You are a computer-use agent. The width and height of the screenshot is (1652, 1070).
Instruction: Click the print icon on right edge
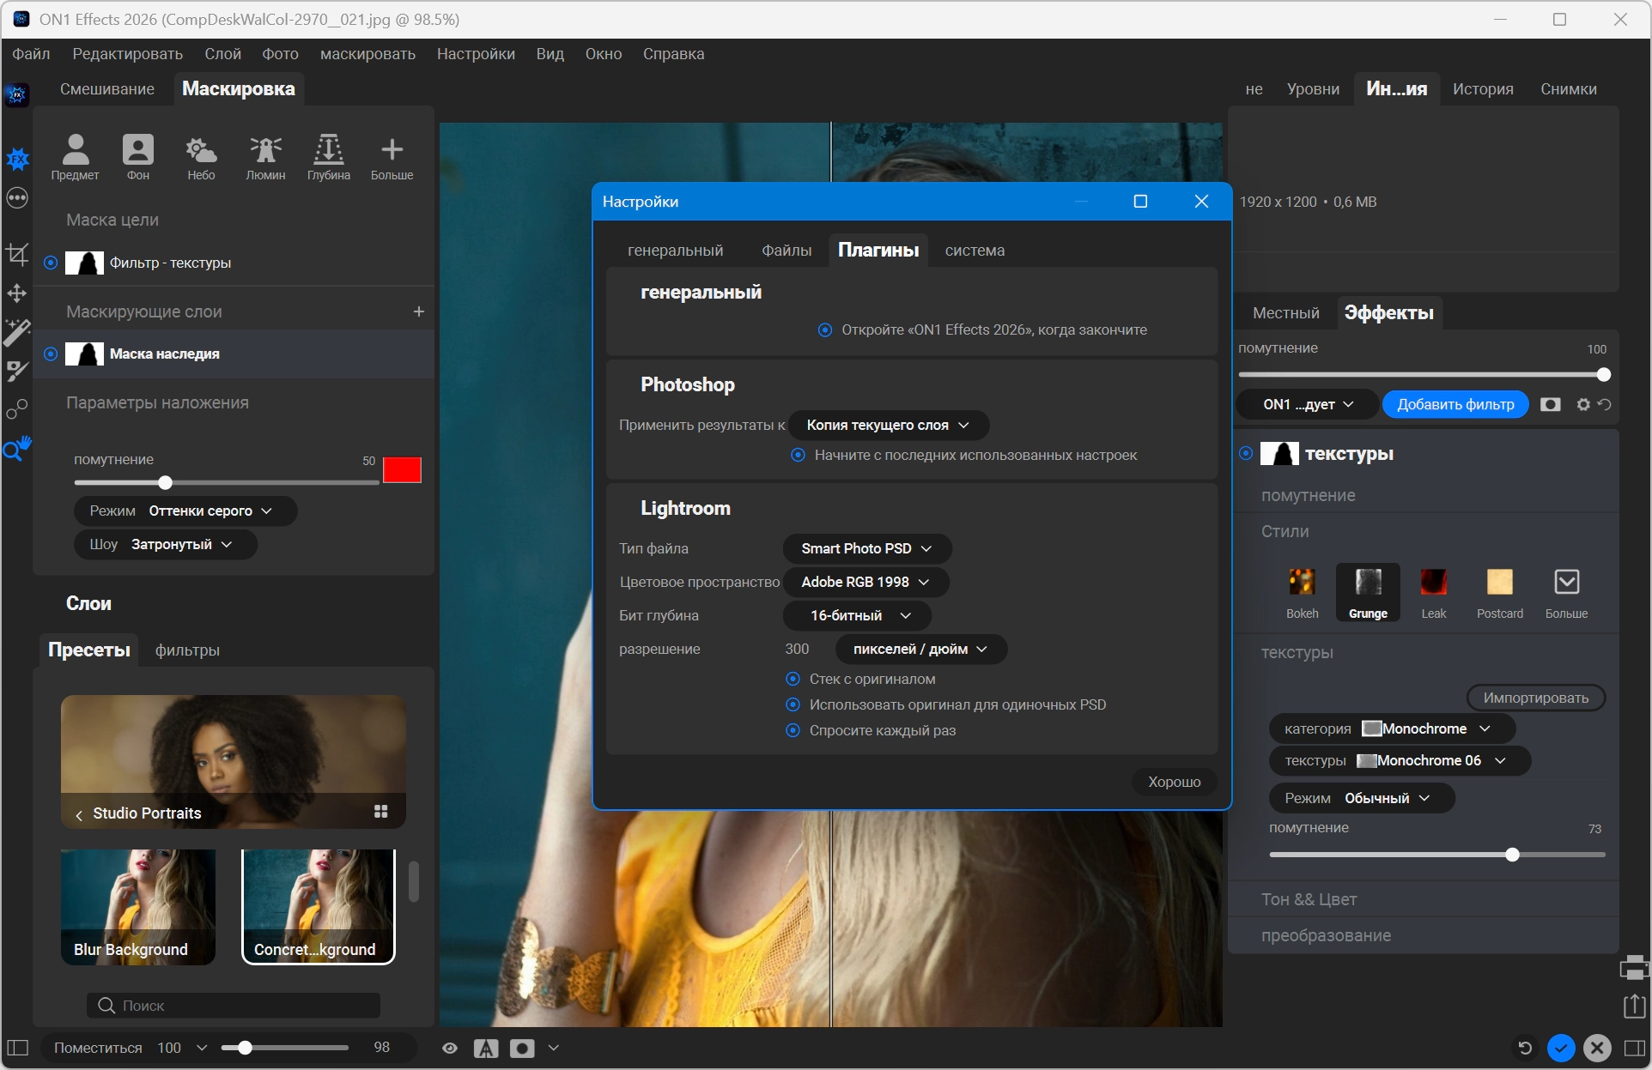coord(1634,968)
